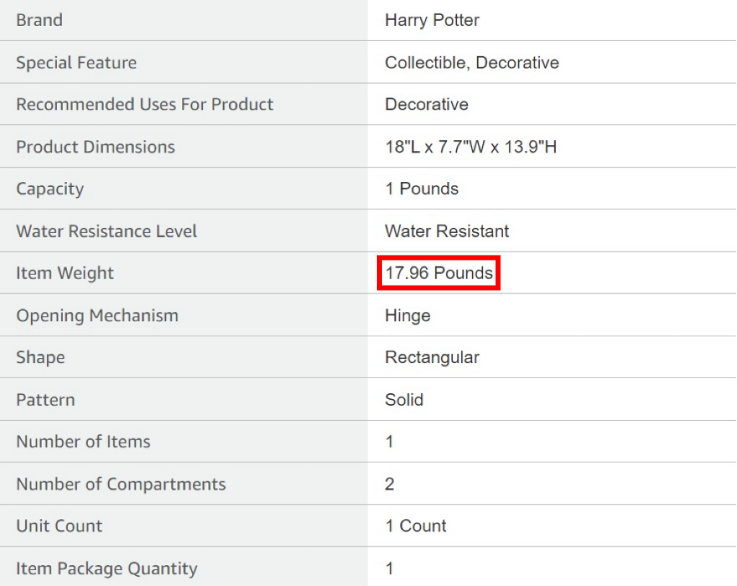Click the Item Weight label
Image resolution: width=737 pixels, height=586 pixels.
click(x=65, y=273)
